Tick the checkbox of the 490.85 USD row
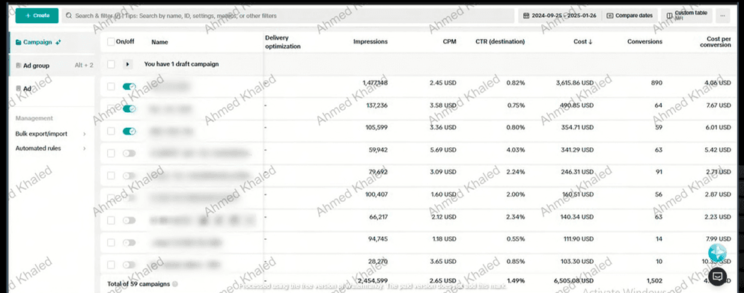 pos(111,108)
